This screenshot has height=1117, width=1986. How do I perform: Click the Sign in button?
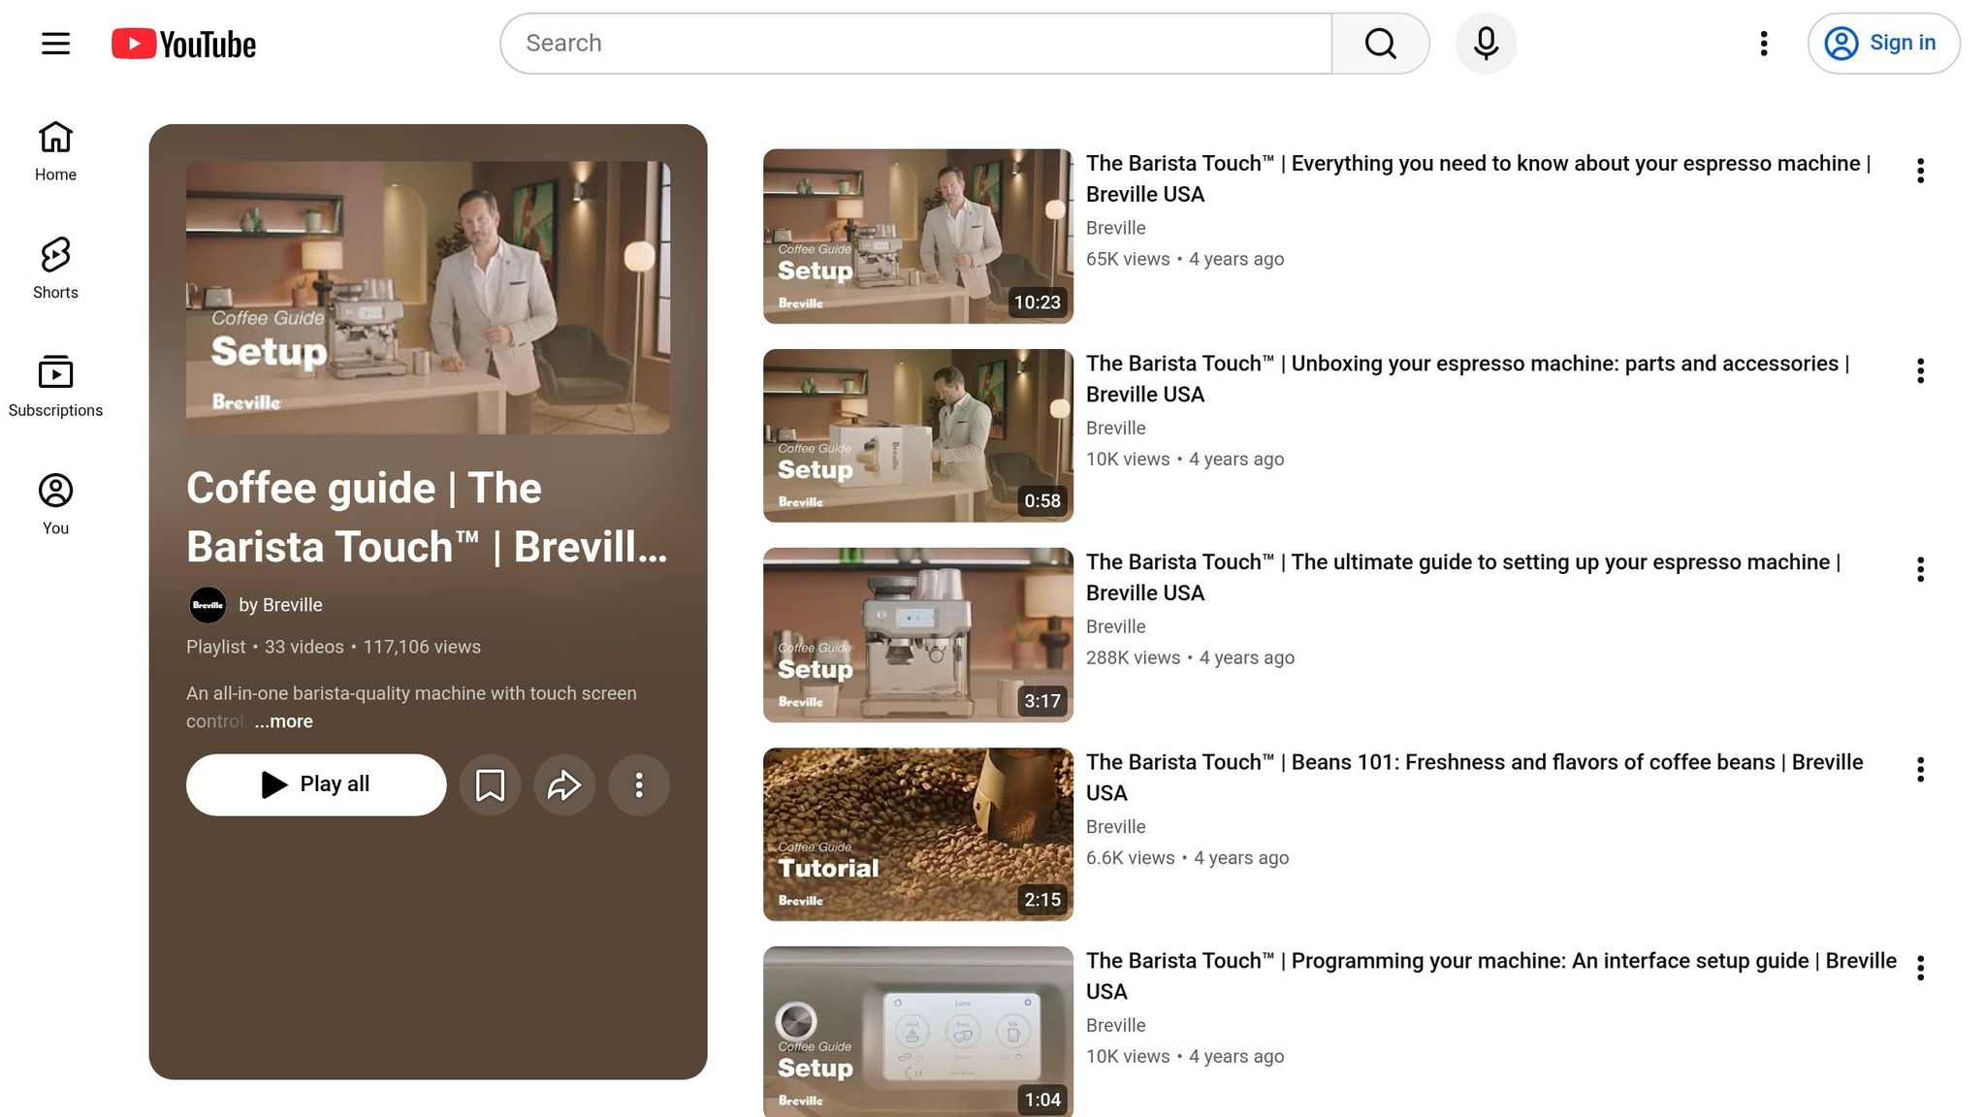(1883, 44)
